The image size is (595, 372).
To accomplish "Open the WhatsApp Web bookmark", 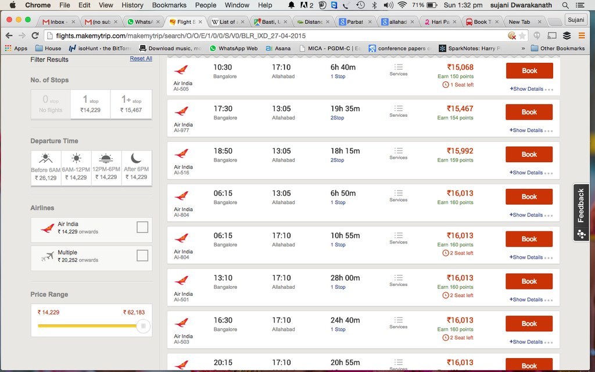I will point(234,48).
